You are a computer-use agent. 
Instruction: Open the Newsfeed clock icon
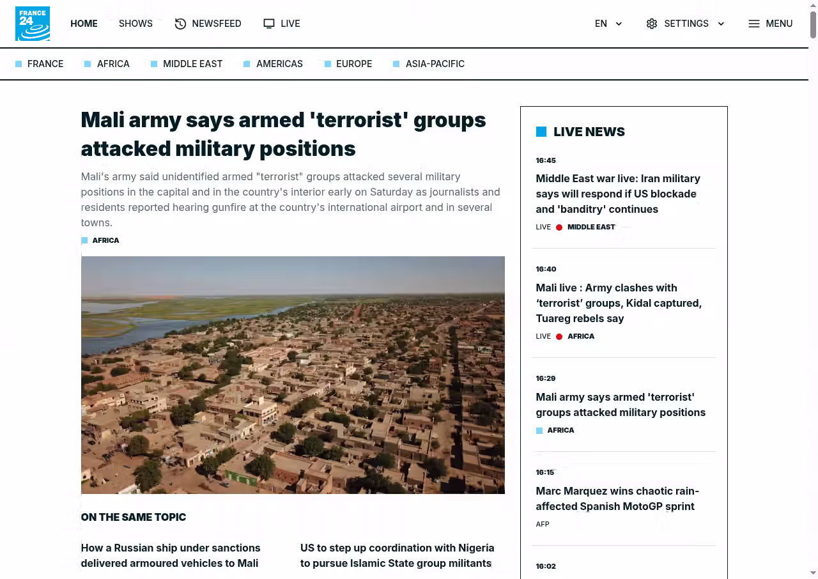pos(180,24)
